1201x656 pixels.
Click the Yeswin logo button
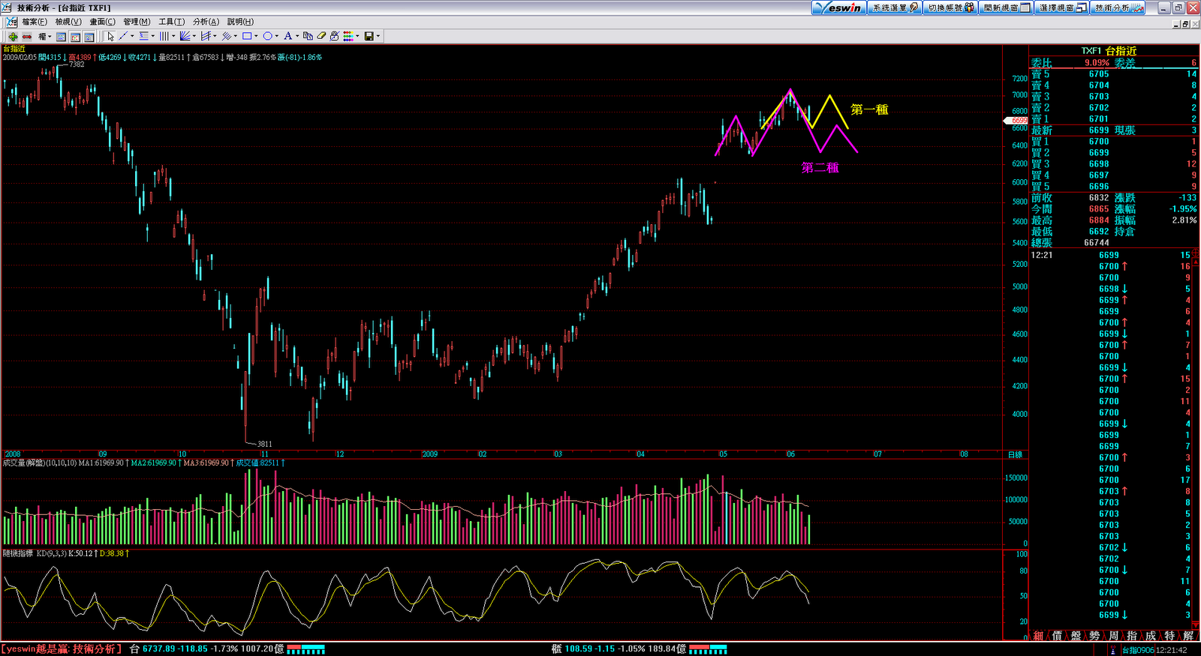(839, 7)
